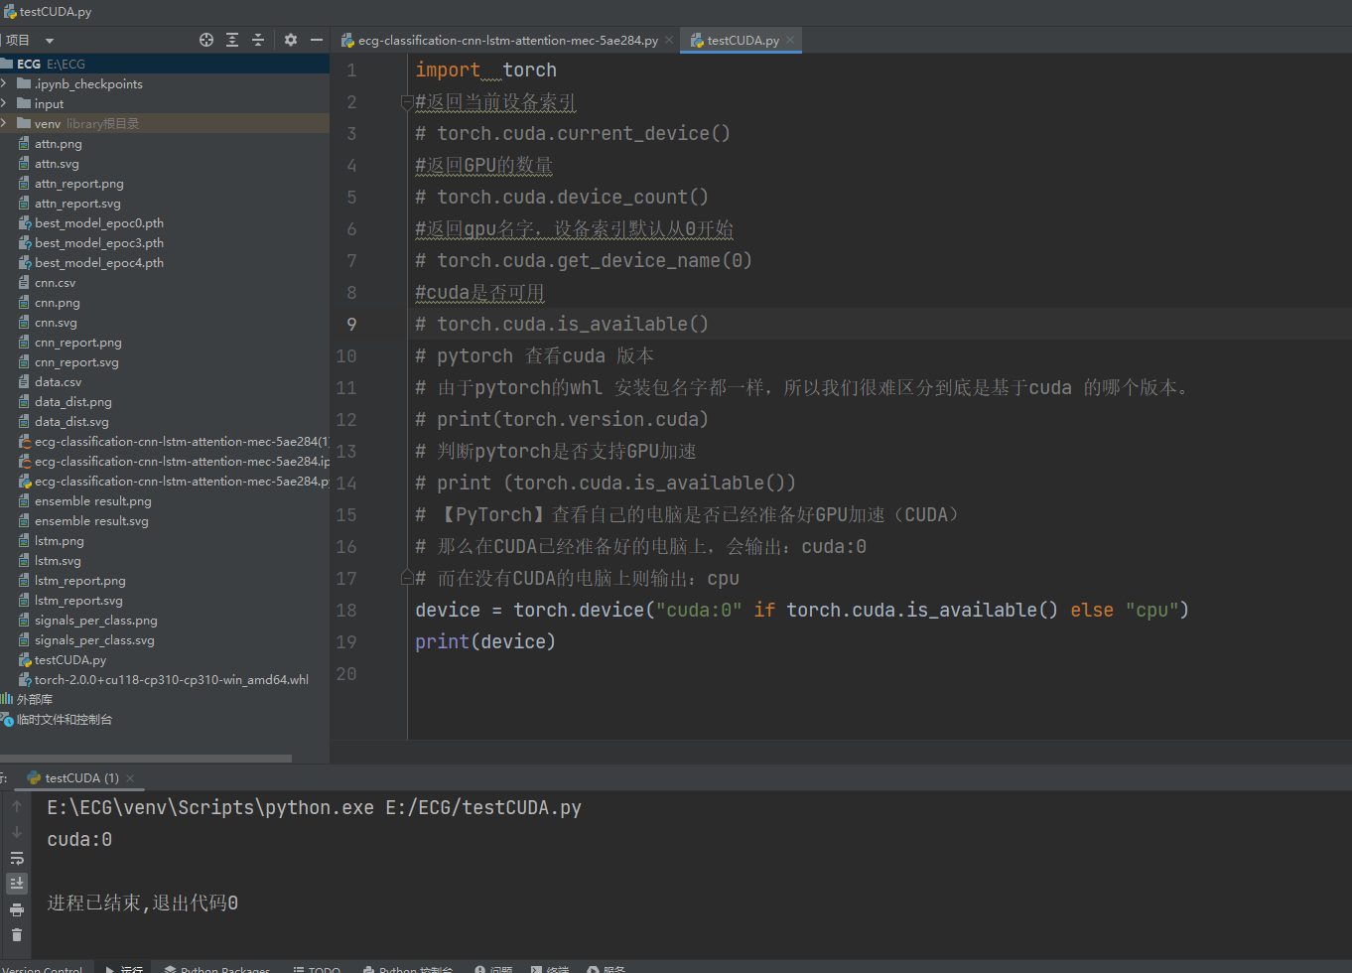Print the console output
Viewport: 1352px width, 973px height.
[17, 908]
